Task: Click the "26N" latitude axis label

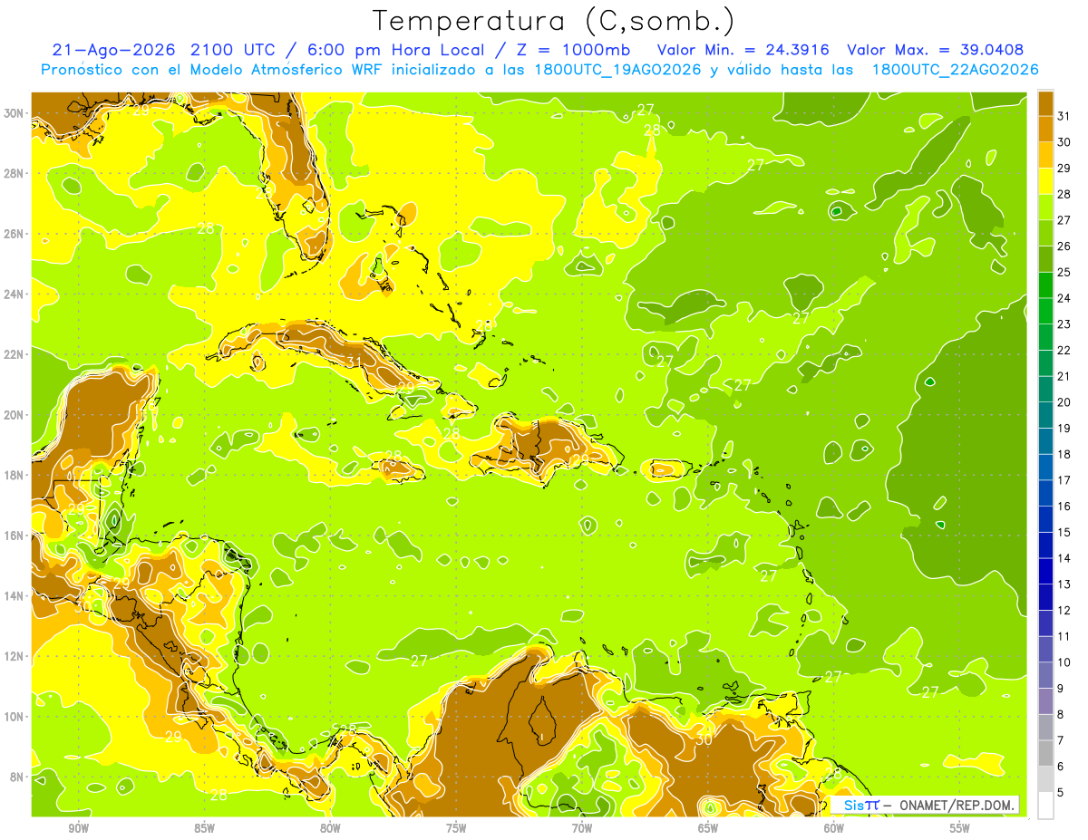Action: pos(15,234)
